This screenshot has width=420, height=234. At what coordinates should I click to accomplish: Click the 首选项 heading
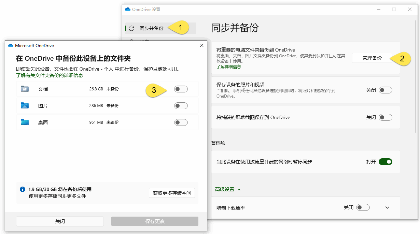[x=218, y=143]
